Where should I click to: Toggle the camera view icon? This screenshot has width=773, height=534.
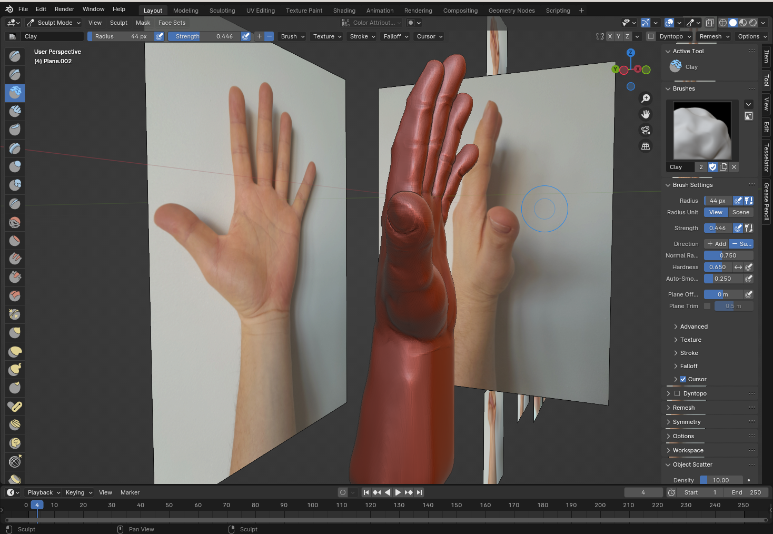646,130
